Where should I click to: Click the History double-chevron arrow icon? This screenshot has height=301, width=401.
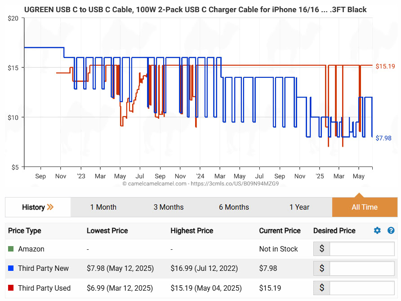[x=50, y=207]
